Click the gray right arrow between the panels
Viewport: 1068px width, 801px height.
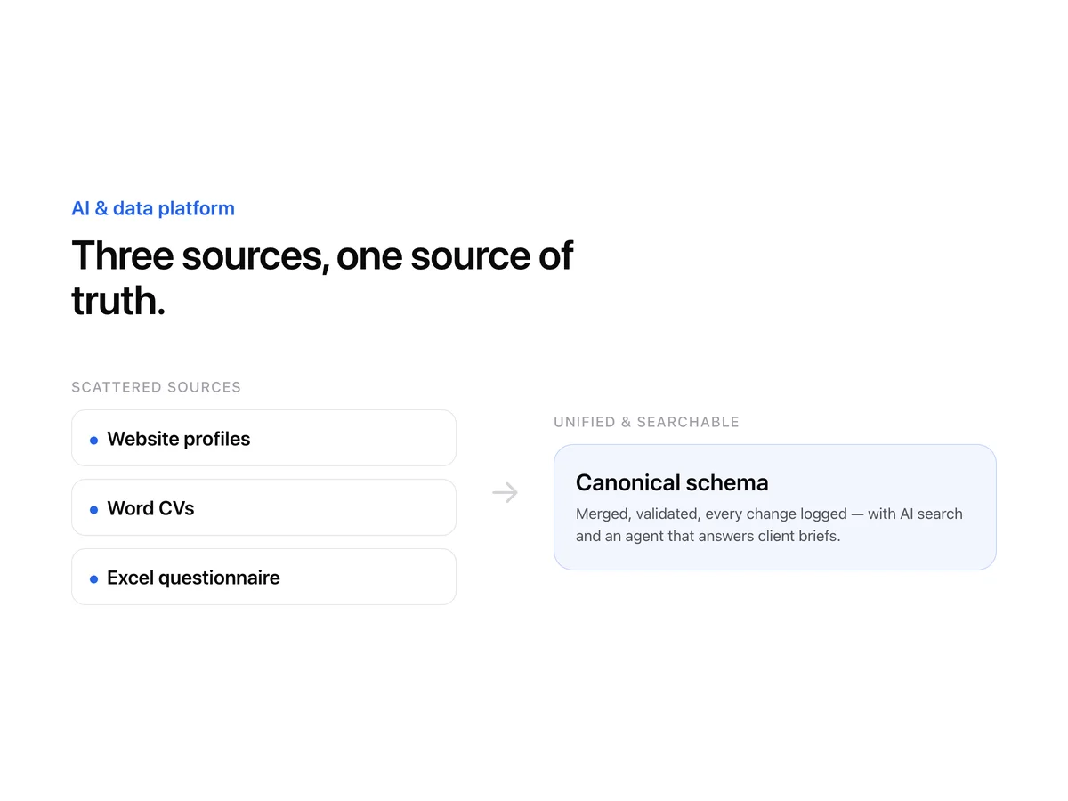(x=505, y=492)
